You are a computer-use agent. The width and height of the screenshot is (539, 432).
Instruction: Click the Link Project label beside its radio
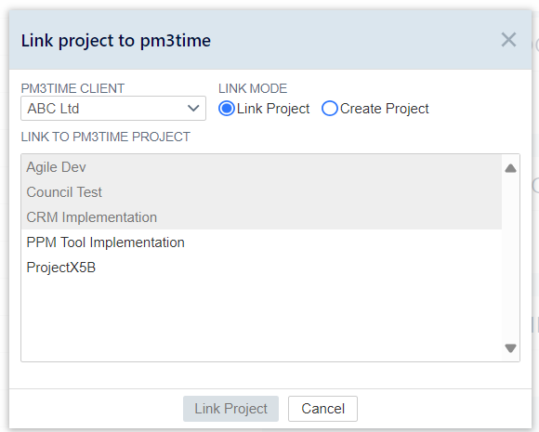(273, 109)
